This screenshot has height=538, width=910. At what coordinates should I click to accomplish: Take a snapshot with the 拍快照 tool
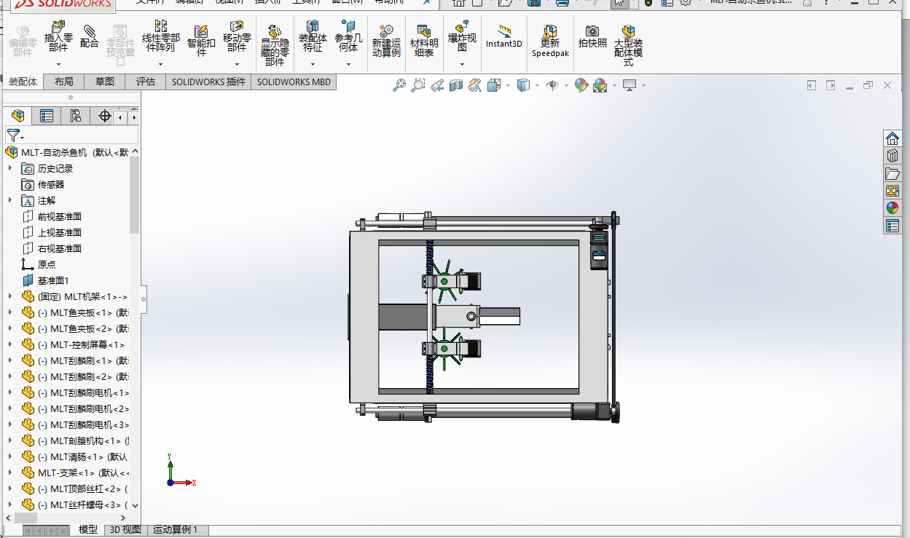[x=592, y=36]
